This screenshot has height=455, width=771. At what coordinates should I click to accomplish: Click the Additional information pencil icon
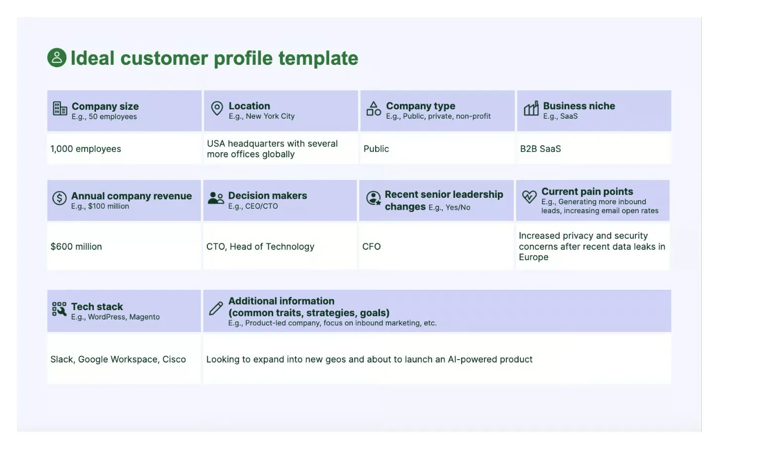[216, 309]
